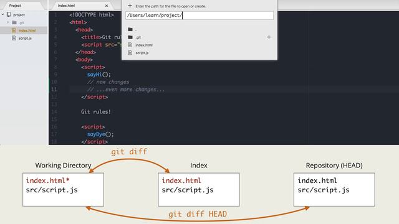Expand the .git folder in the tree
The width and height of the screenshot is (399, 224).
8,22
